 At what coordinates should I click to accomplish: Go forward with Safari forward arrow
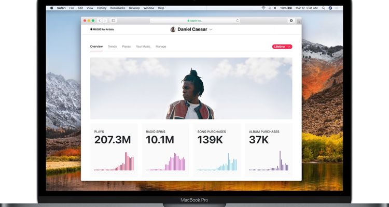pyautogui.click(x=105, y=21)
